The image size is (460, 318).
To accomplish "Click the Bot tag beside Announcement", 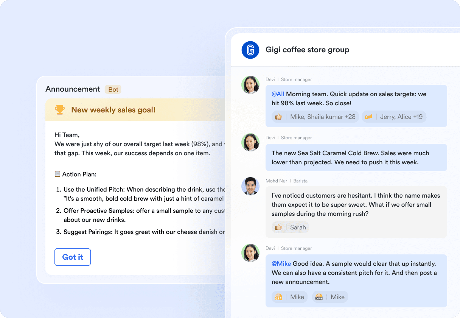I will pos(113,90).
